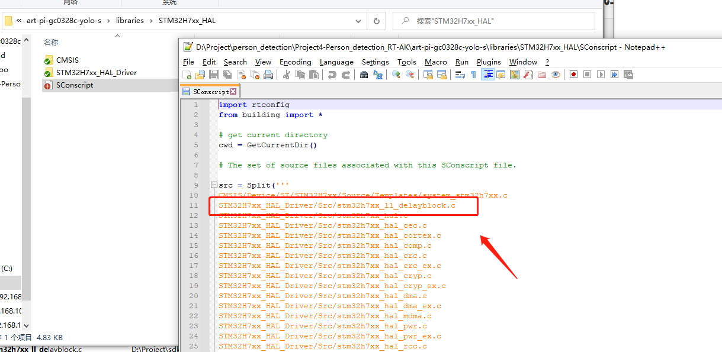Open the Settings menu
722x352 pixels.
376,62
